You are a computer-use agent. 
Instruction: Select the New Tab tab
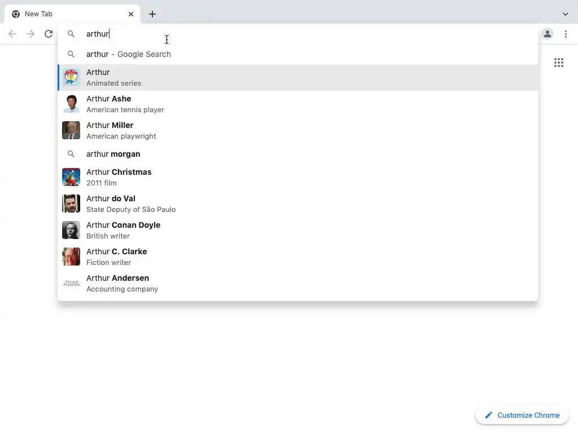pyautogui.click(x=72, y=14)
